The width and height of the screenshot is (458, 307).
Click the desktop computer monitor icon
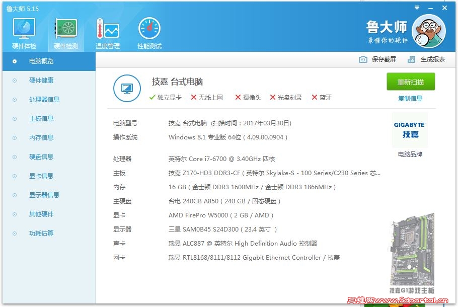coord(127,88)
